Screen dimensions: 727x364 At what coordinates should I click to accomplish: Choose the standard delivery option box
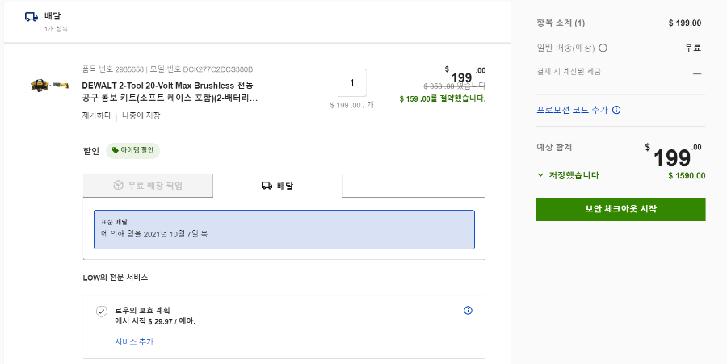(284, 229)
